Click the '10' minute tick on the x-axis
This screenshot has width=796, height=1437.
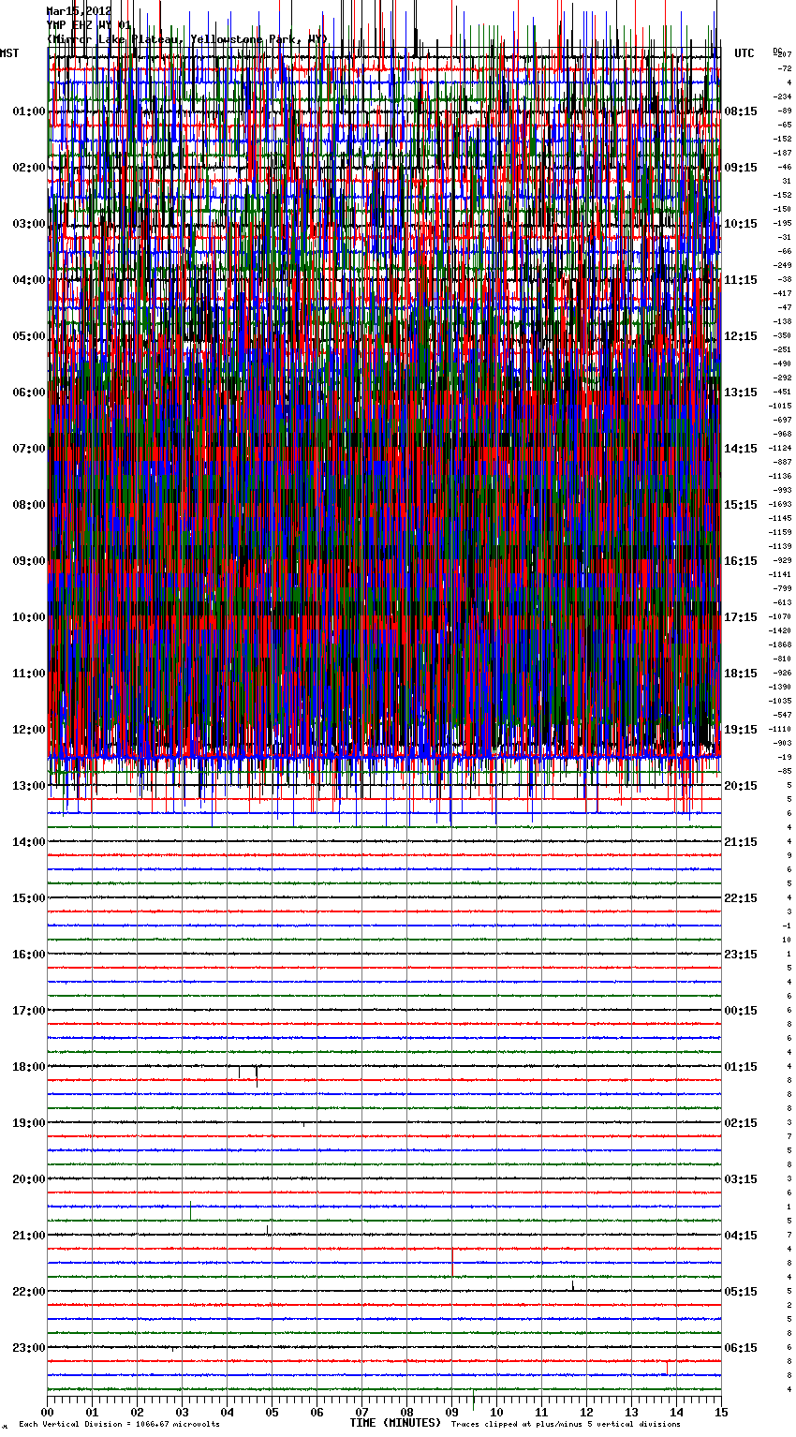tap(496, 1412)
